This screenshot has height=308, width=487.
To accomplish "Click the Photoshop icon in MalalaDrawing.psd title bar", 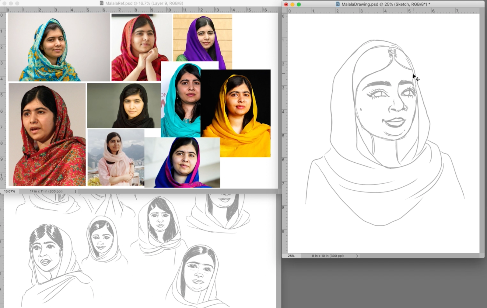I will pos(338,4).
